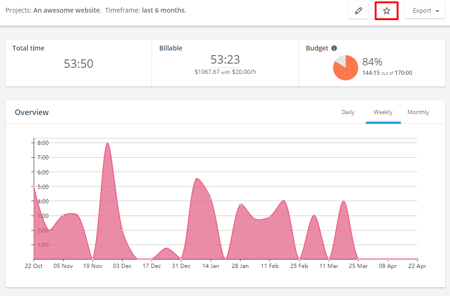Click the 8:00 y-axis label
This screenshot has width=450, height=296.
(x=43, y=143)
